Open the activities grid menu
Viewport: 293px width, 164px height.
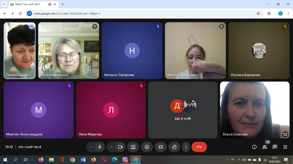(285, 147)
